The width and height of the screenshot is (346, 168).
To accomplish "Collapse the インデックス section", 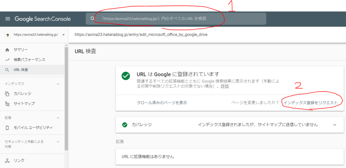I will (58, 84).
